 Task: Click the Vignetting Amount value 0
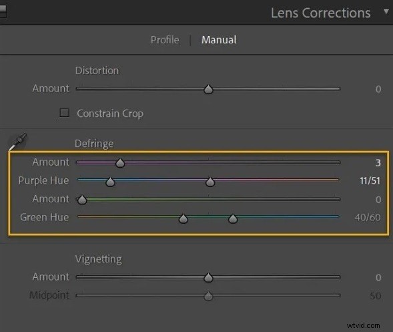378,277
